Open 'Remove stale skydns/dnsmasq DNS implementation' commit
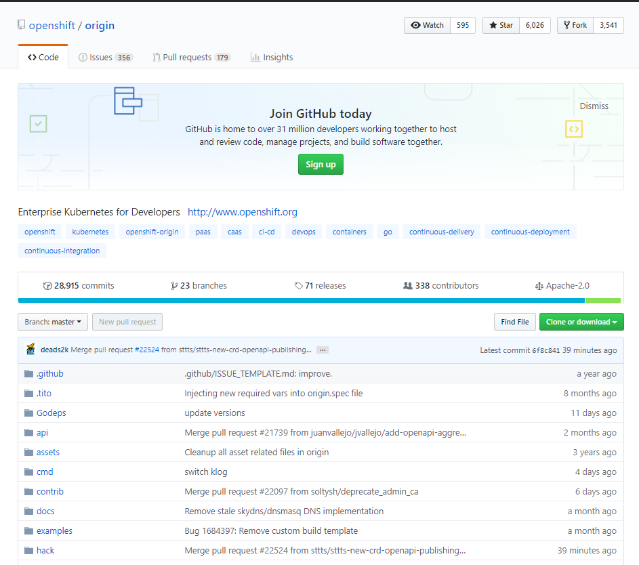The height and width of the screenshot is (565, 639). (x=284, y=511)
